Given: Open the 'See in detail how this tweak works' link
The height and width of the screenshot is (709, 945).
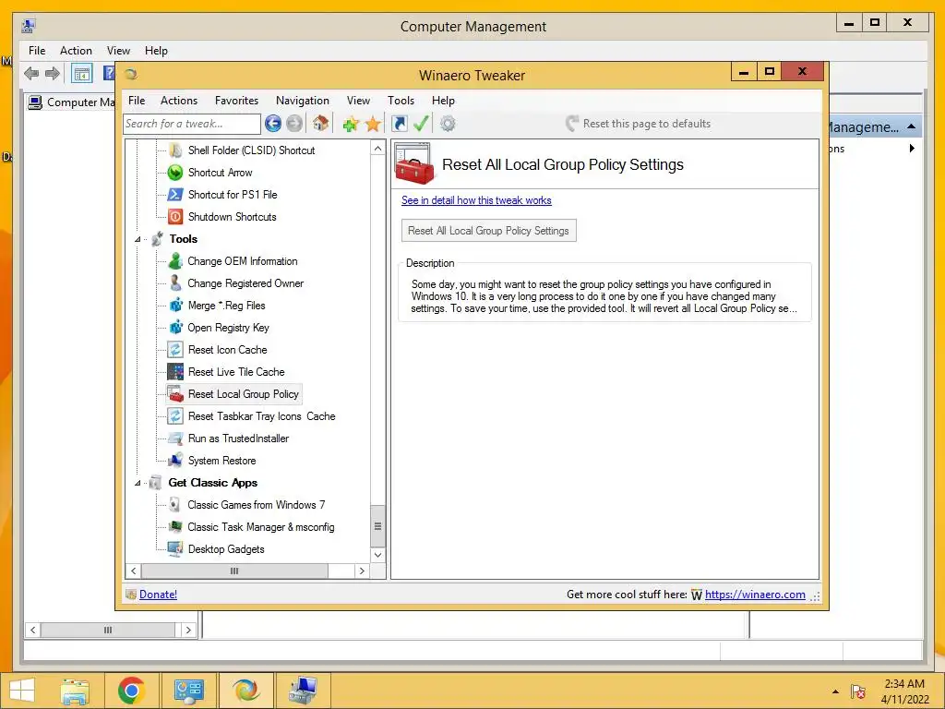Looking at the screenshot, I should pos(476,200).
